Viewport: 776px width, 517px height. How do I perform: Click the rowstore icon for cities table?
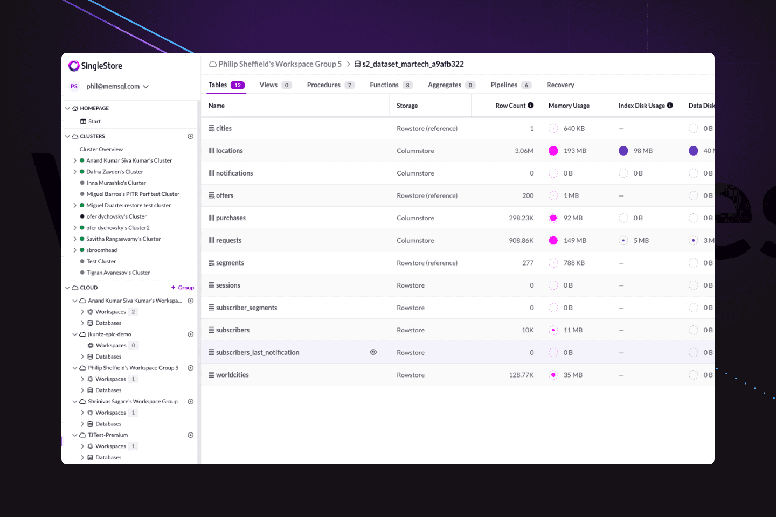[211, 129]
